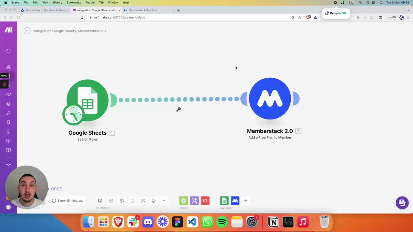Open the History menu
Viewport: 413px width, 232px height.
[x=57, y=3]
